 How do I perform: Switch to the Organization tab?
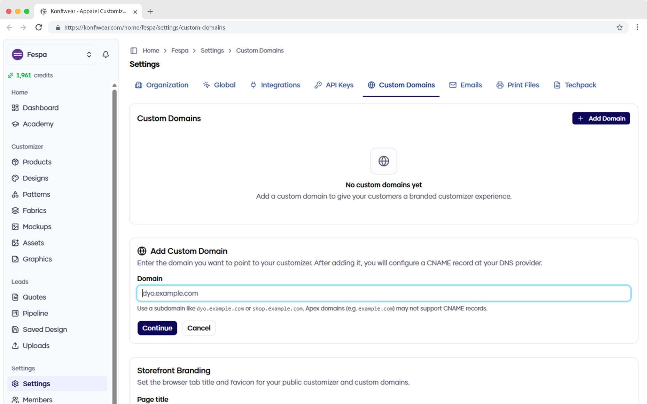(162, 85)
